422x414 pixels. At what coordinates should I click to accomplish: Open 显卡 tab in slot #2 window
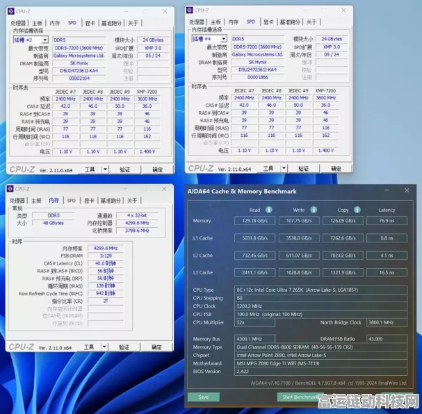[x=90, y=23]
